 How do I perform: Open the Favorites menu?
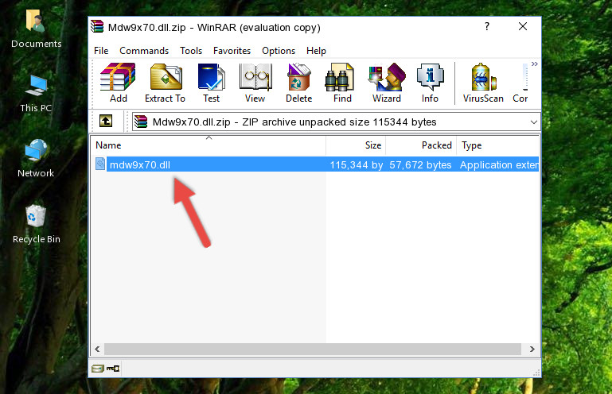pos(232,51)
